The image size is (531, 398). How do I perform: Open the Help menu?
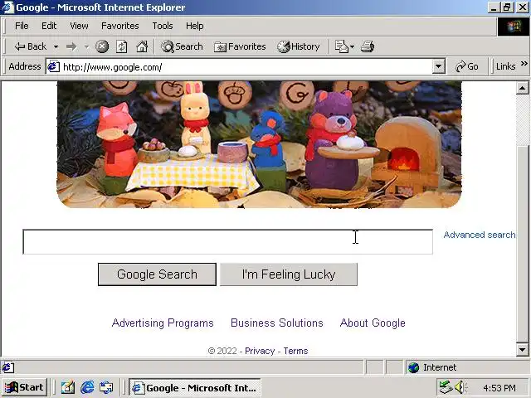coord(195,26)
